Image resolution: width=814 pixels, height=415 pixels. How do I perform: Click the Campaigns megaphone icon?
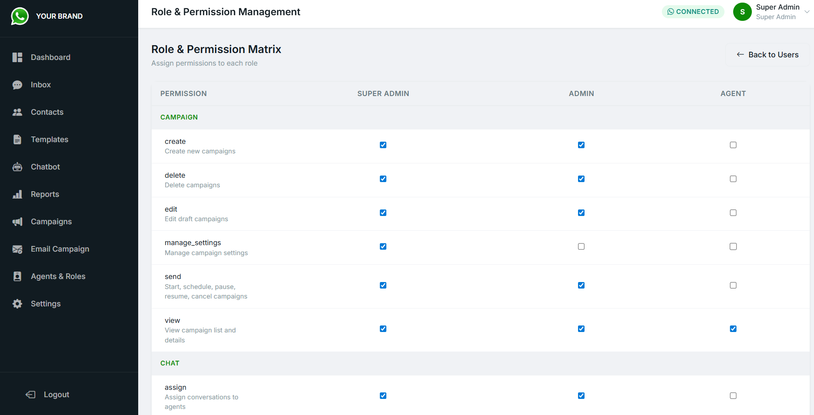17,222
